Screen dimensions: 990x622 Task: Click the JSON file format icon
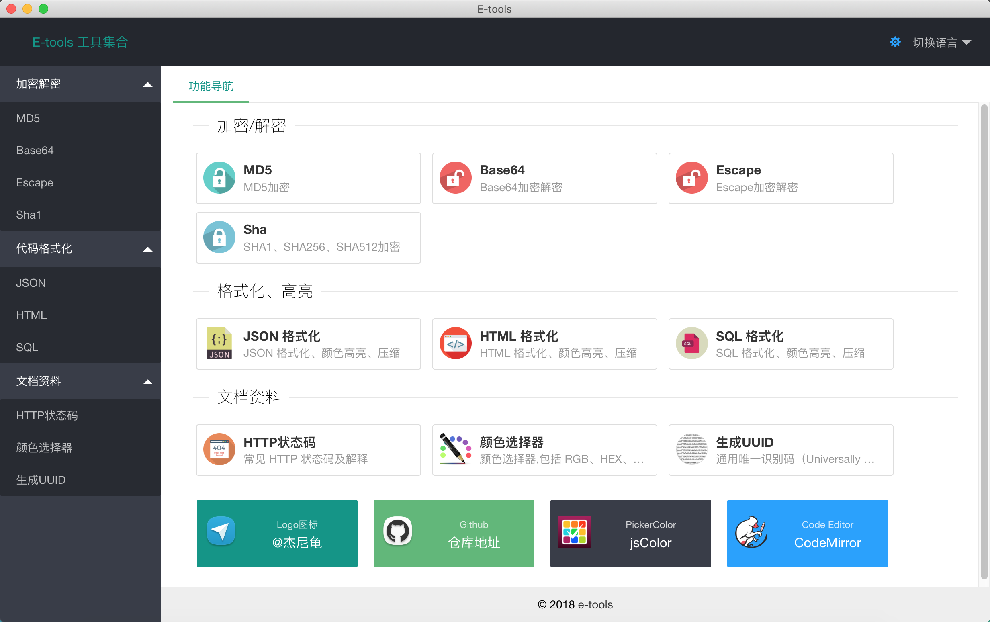[219, 343]
